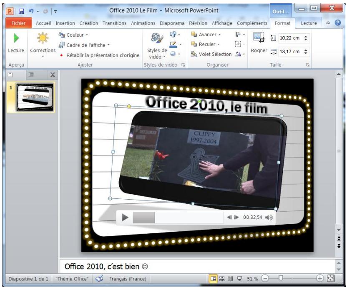Switch to Reading view icon
Screen dimensions: 347x287
tap(230, 279)
